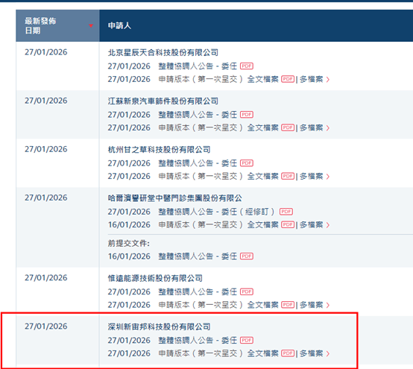Select applicant name 江蘇新泉汽車飾件股份有限公司
This screenshot has height=369, width=413.
coord(163,101)
